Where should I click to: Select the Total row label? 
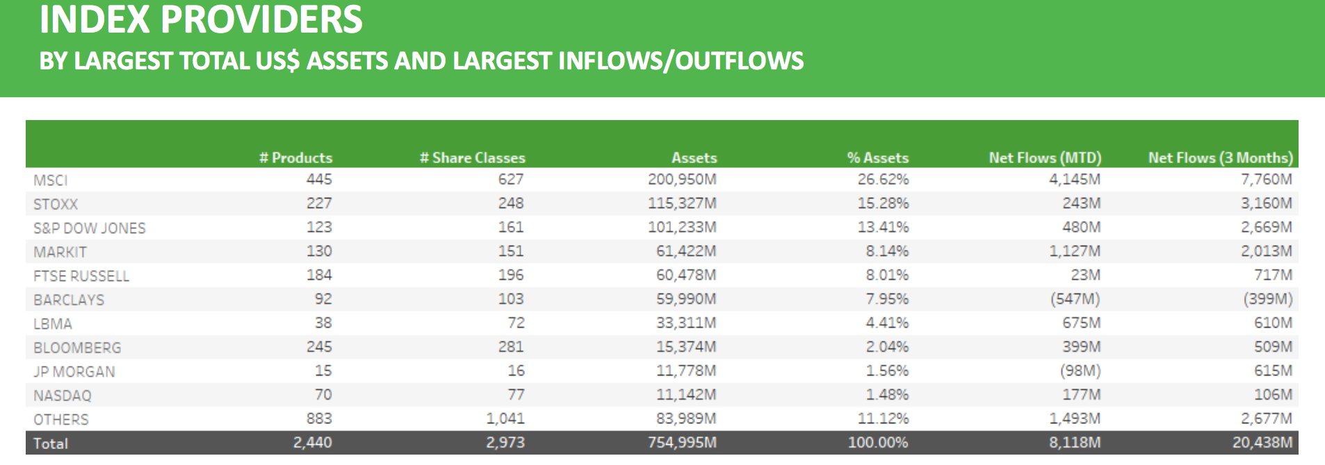point(51,443)
